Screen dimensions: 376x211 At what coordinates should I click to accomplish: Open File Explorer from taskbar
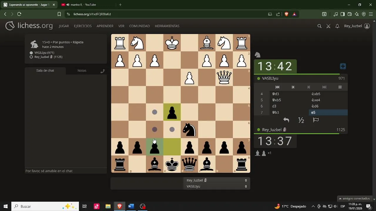[108, 206]
